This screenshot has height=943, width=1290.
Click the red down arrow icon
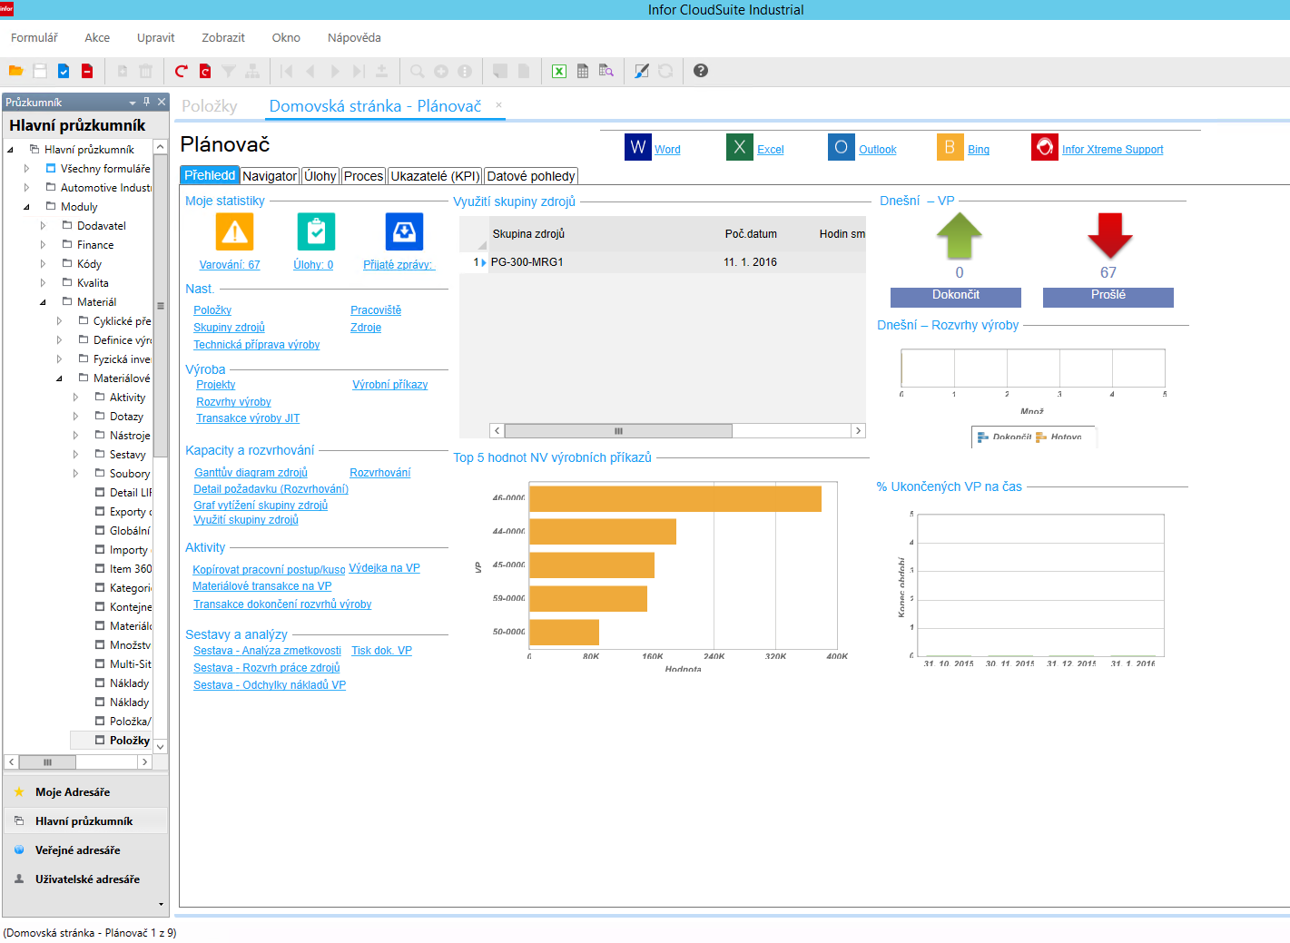tap(1109, 236)
